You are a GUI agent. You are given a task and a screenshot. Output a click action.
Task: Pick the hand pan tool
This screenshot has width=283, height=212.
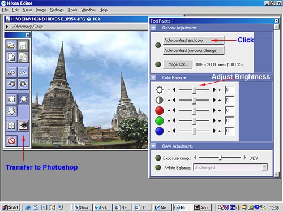[x=11, y=111]
